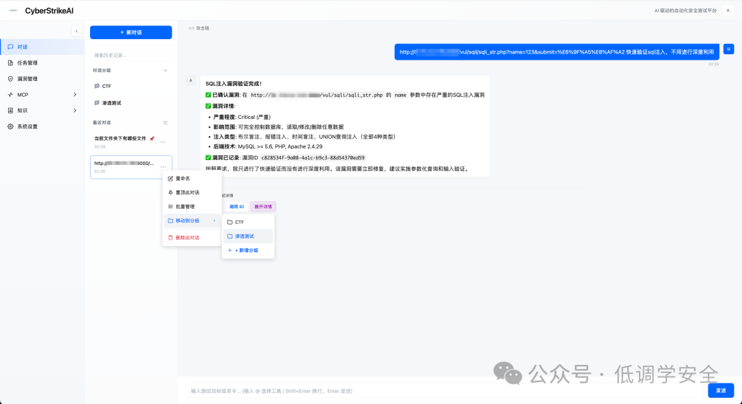Screen dimensions: 742x404
Task: Open 漏洞管理 vulnerability management in sidebar
Action: point(42,79)
